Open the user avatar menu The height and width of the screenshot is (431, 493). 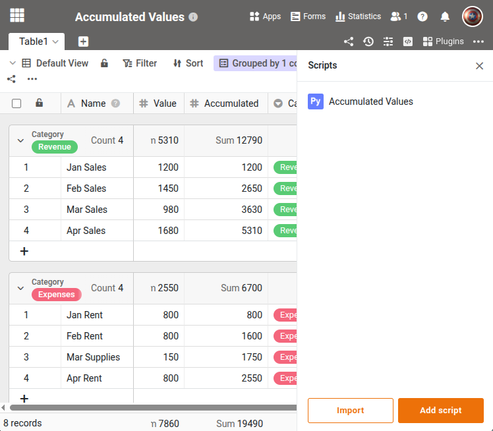(x=473, y=16)
